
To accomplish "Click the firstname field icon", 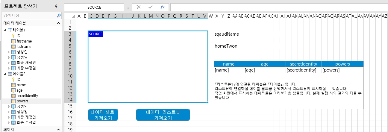I will [x=13, y=41].
